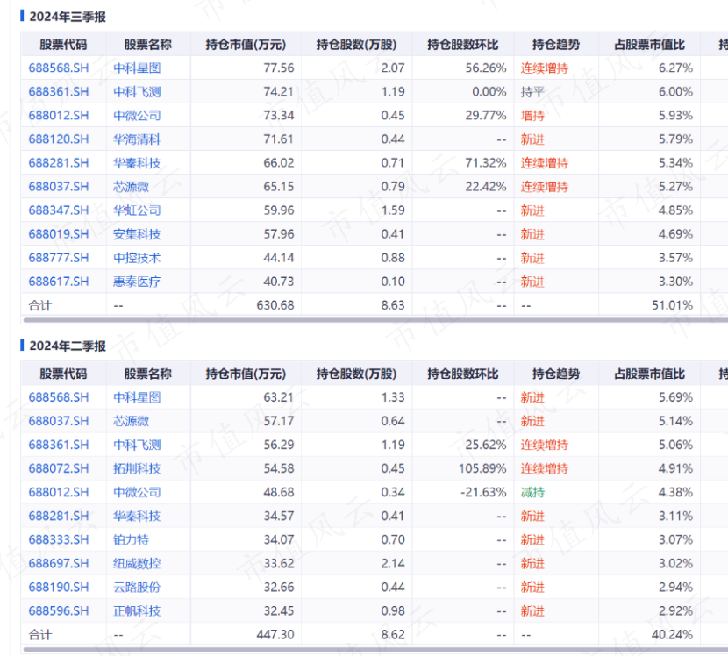Select the 630.68 total market value cell
The image size is (728, 656).
point(275,305)
